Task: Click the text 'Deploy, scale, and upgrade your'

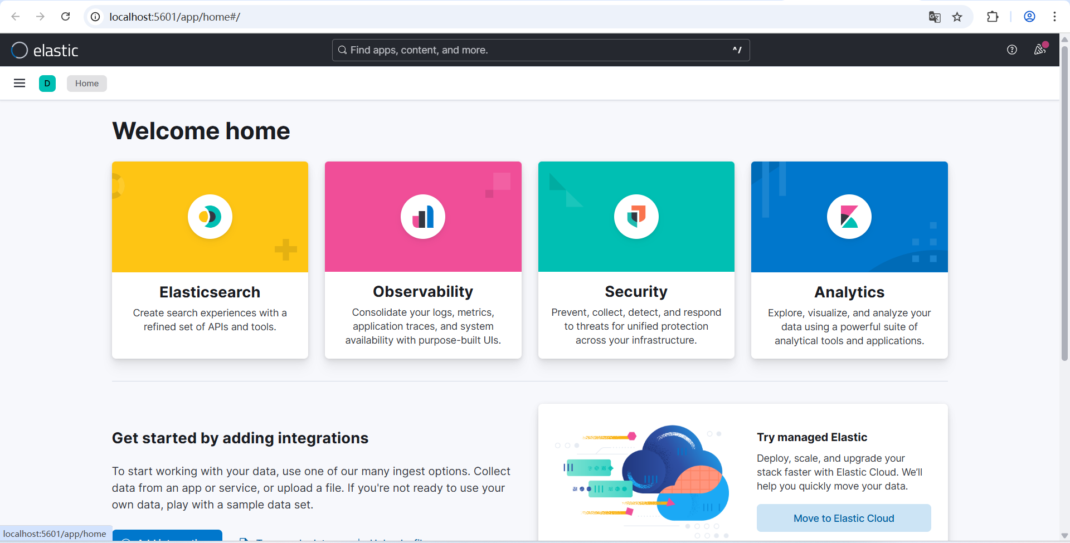Action: tap(831, 458)
